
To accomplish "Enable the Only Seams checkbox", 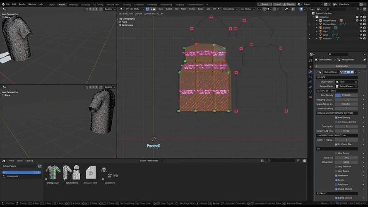I will coord(336,171).
